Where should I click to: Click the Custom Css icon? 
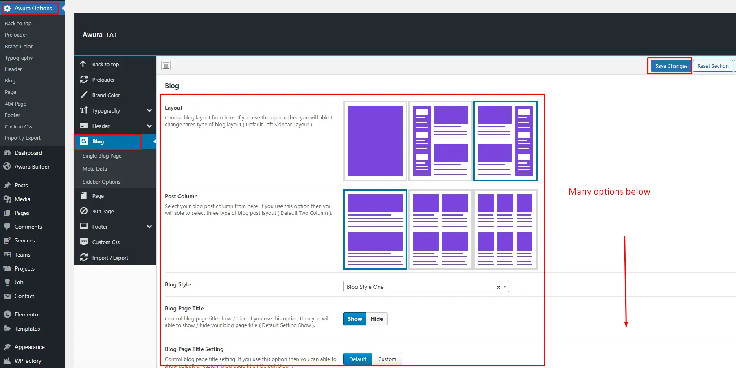pos(84,242)
